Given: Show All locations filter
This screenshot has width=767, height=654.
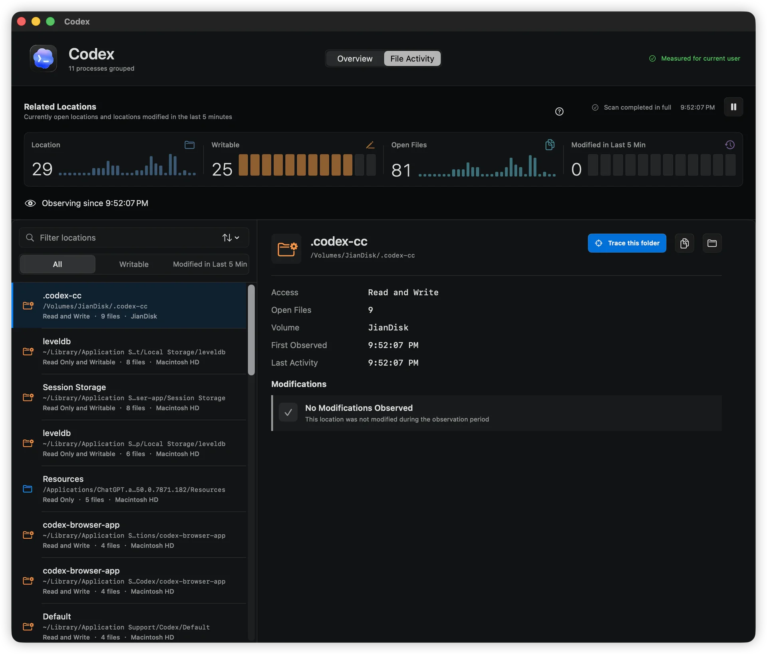Looking at the screenshot, I should (x=58, y=264).
